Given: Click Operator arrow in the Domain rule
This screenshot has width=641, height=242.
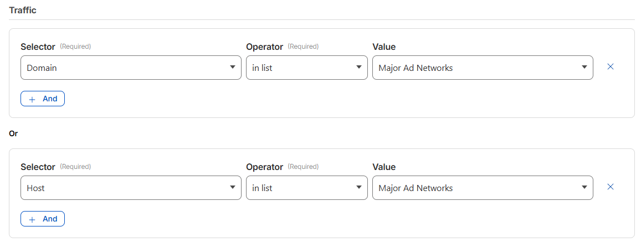Looking at the screenshot, I should pos(358,68).
